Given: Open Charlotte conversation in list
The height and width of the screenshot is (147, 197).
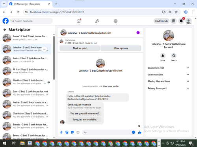Looking at the screenshot, I should pyautogui.click(x=26, y=115).
